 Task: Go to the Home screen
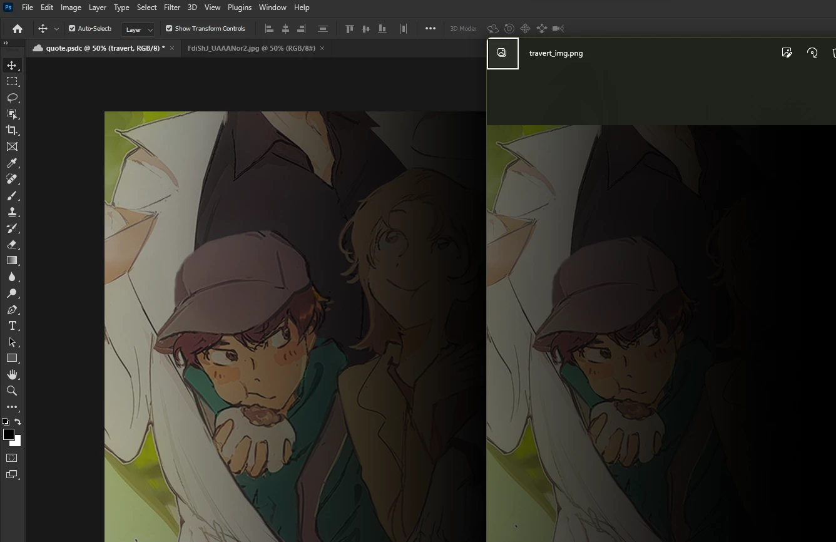(18, 29)
